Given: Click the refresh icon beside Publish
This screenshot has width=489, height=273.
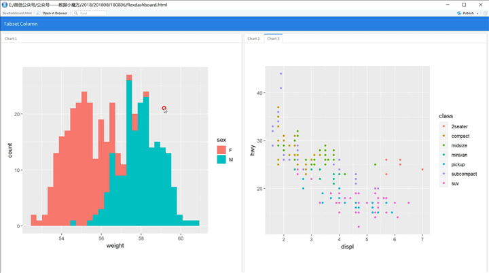Looking at the screenshot, I should point(485,13).
